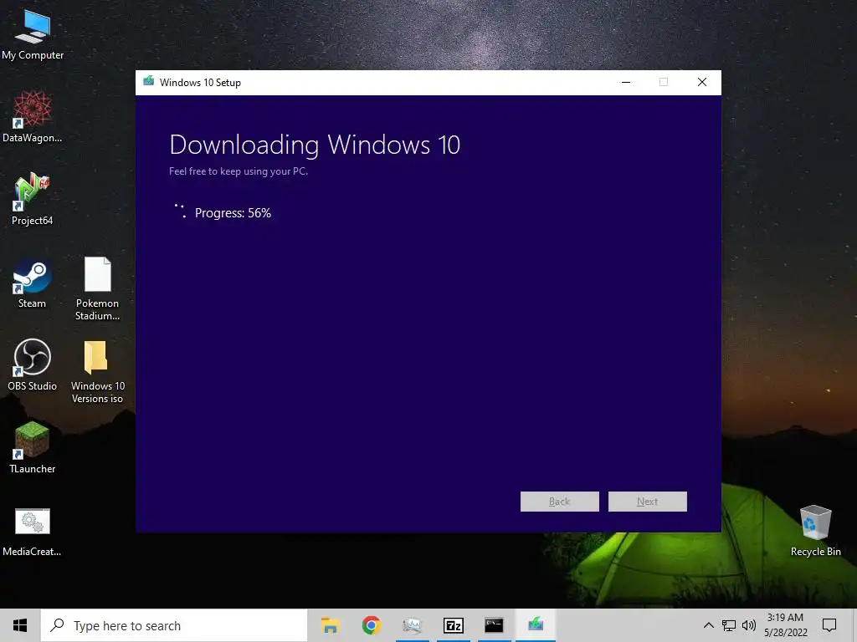Click the disabled maximize button in Setup
The height and width of the screenshot is (642, 857).
[x=664, y=83]
